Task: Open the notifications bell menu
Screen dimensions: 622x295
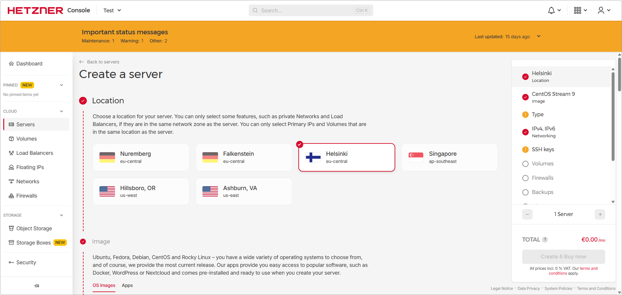Action: click(x=554, y=10)
